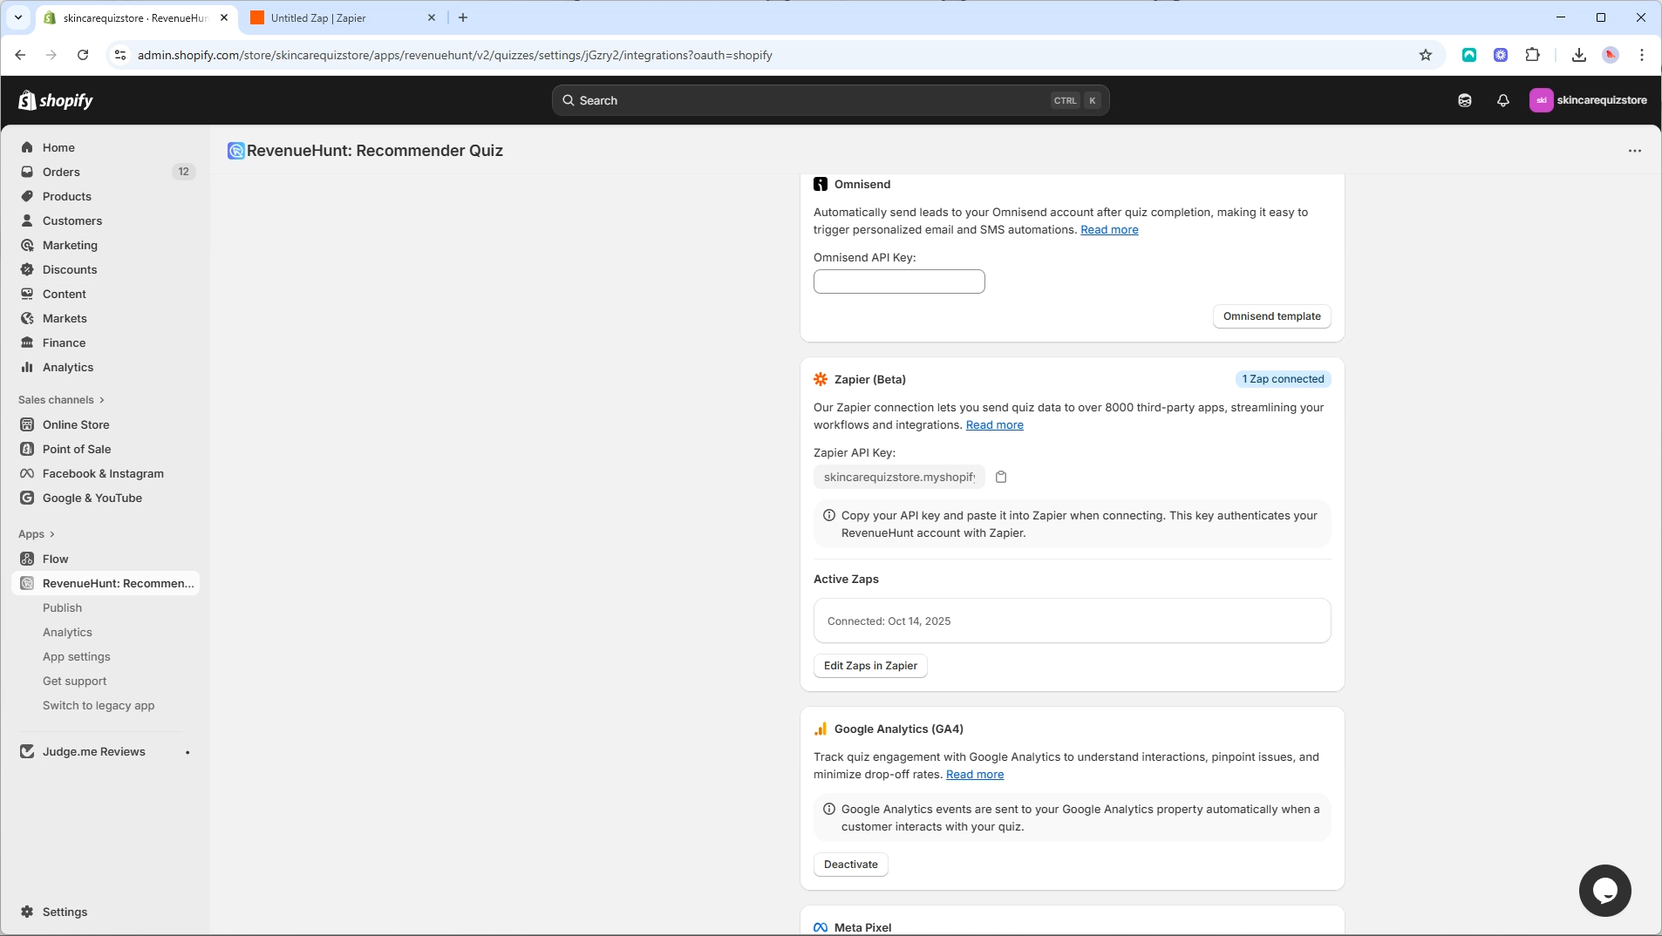
Task: Deactivate the Google Analytics integration
Action: click(x=850, y=864)
